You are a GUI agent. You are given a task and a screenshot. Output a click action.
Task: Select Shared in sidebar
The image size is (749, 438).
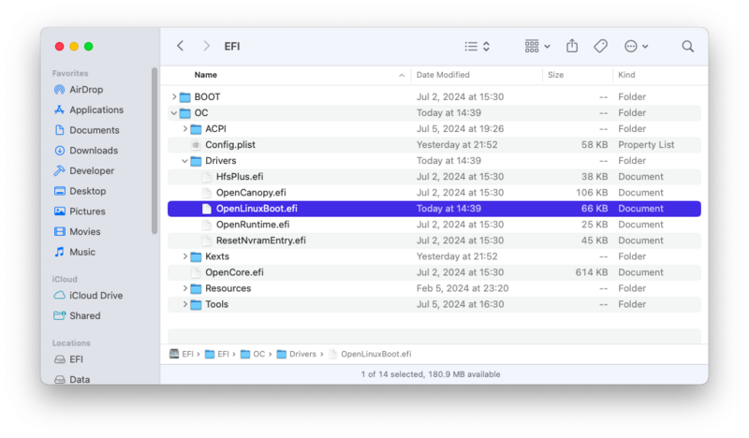click(78, 315)
